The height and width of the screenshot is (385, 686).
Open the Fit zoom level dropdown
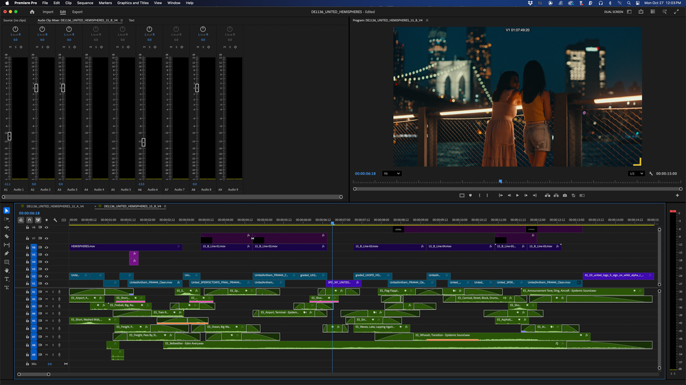click(x=392, y=173)
